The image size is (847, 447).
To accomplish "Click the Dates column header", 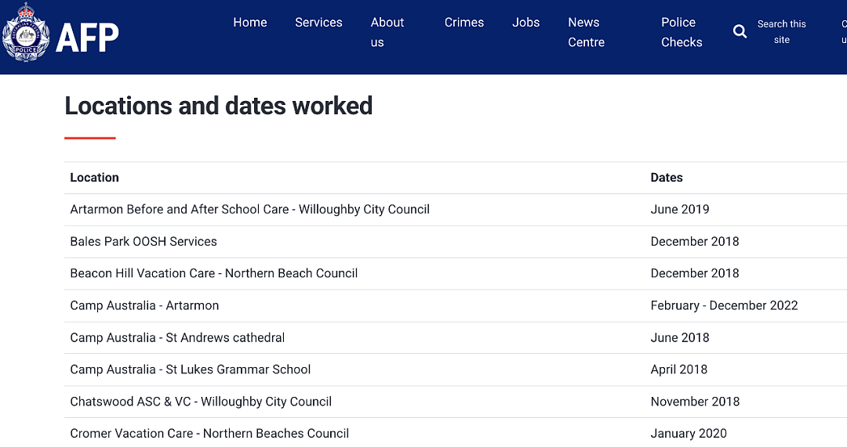I will (x=667, y=178).
